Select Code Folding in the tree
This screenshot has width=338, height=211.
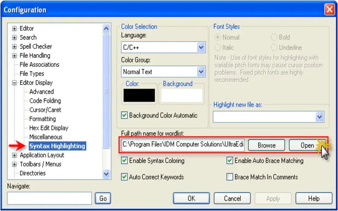[45, 101]
